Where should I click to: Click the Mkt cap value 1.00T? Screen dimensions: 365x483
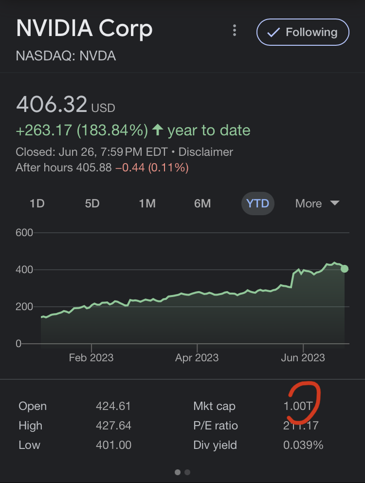coord(297,406)
